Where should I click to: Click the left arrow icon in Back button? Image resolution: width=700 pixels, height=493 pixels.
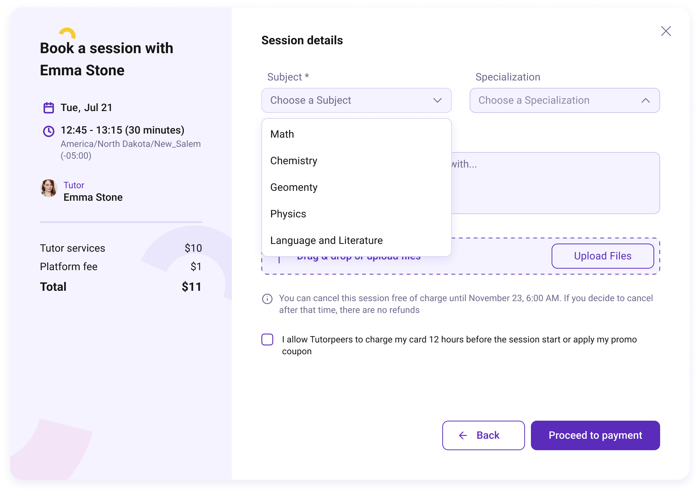point(463,435)
